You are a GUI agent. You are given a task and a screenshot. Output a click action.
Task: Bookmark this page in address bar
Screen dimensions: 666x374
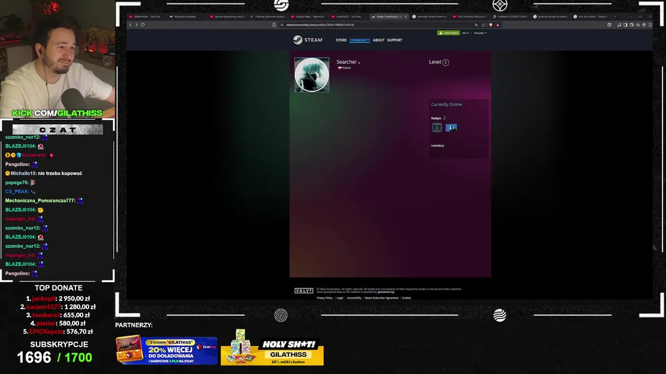[274, 25]
